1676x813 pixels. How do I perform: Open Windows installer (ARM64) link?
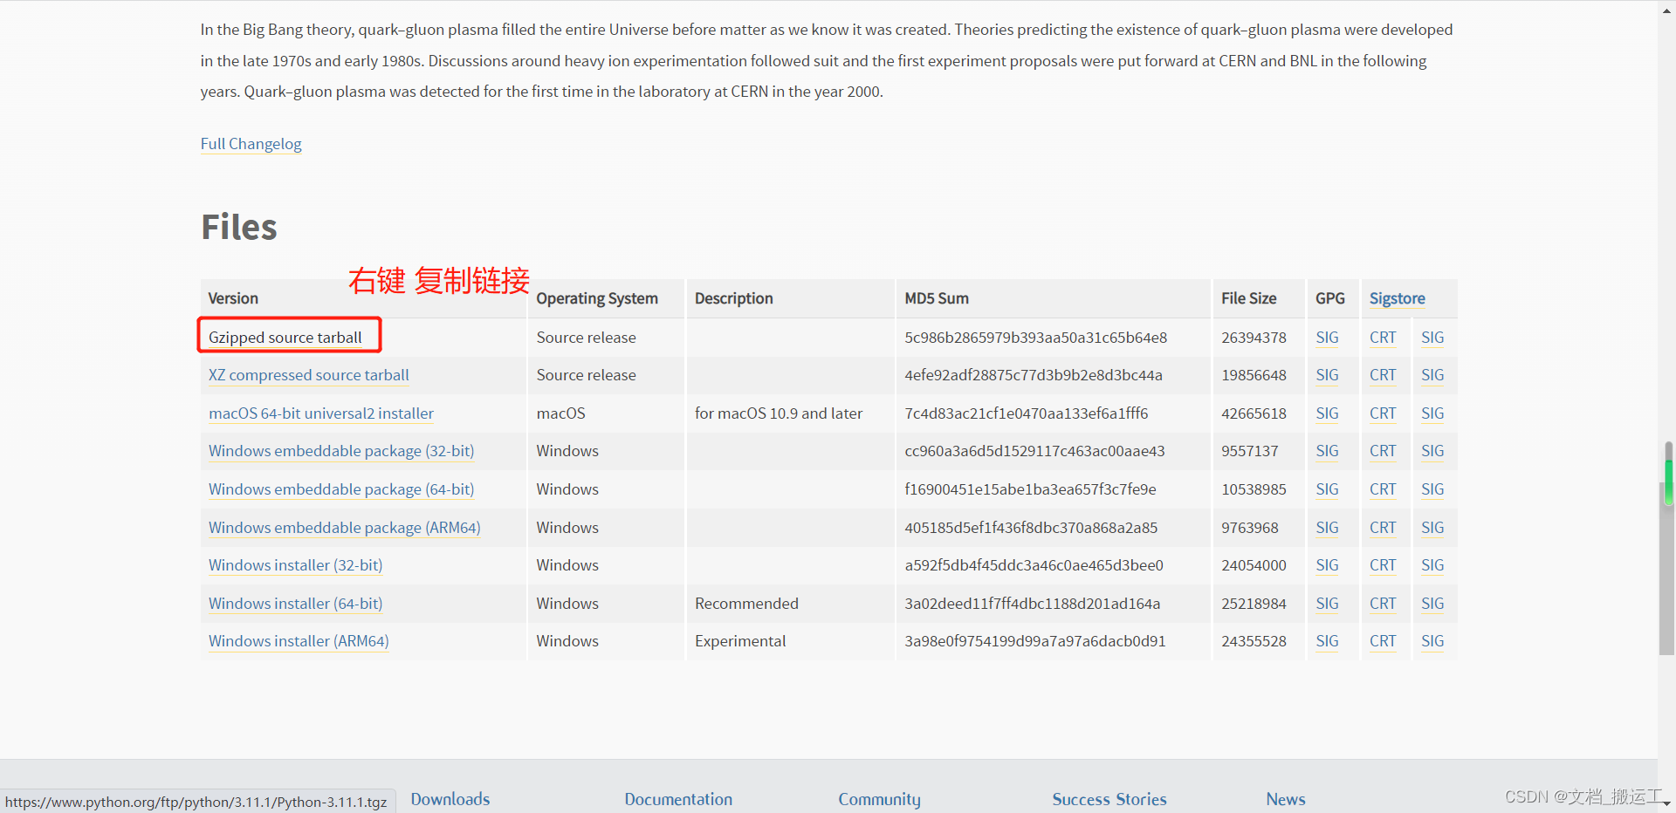click(299, 641)
